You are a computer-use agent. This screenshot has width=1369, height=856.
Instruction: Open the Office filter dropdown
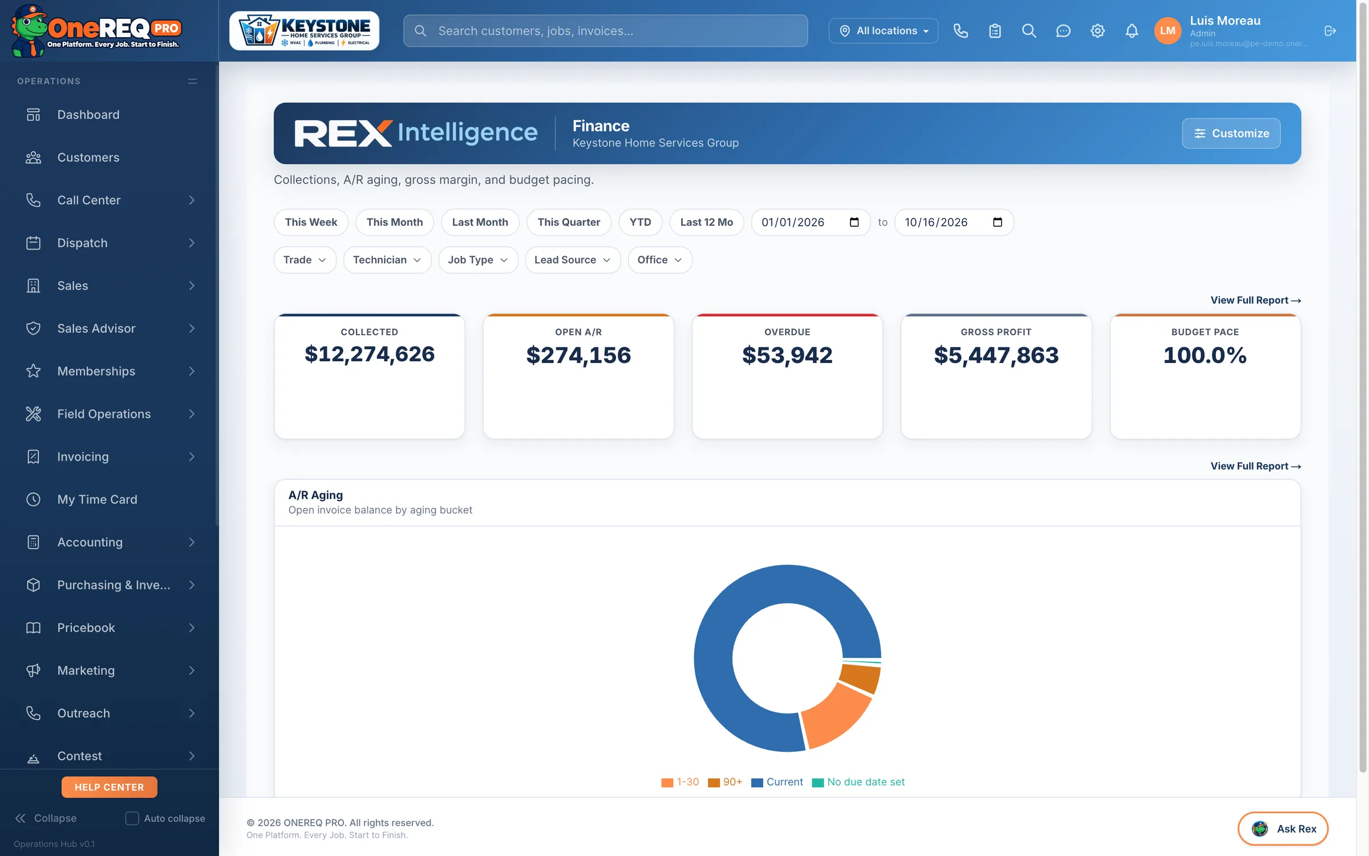pyautogui.click(x=660, y=260)
